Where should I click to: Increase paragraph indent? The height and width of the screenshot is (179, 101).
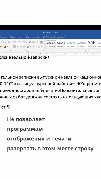33,42
